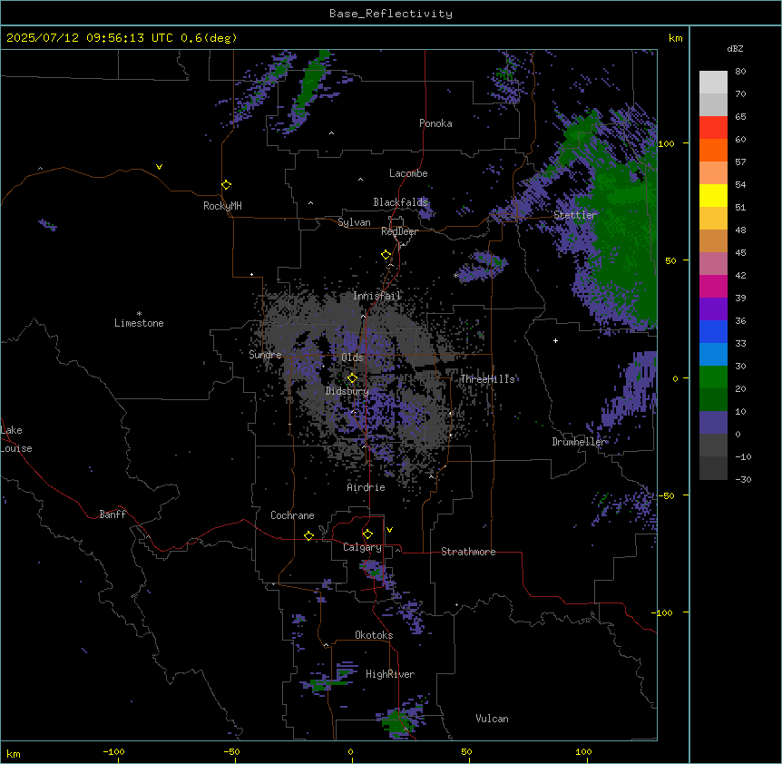The image size is (782, 764).
Task: Click the Limestone label on the map
Action: 139,323
